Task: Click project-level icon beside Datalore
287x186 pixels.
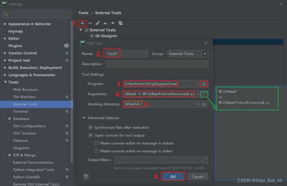Action: pos(67,141)
